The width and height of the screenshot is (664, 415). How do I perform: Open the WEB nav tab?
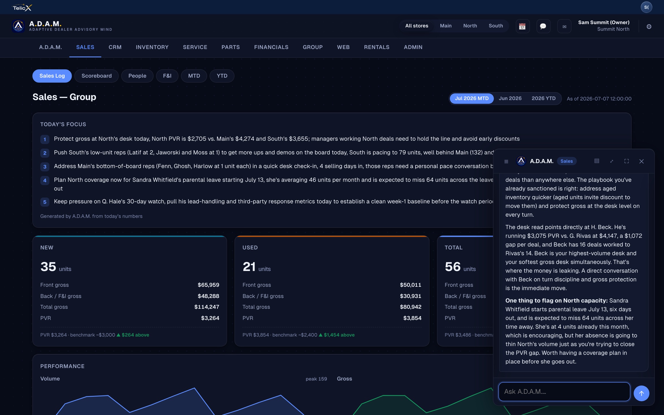click(x=343, y=48)
